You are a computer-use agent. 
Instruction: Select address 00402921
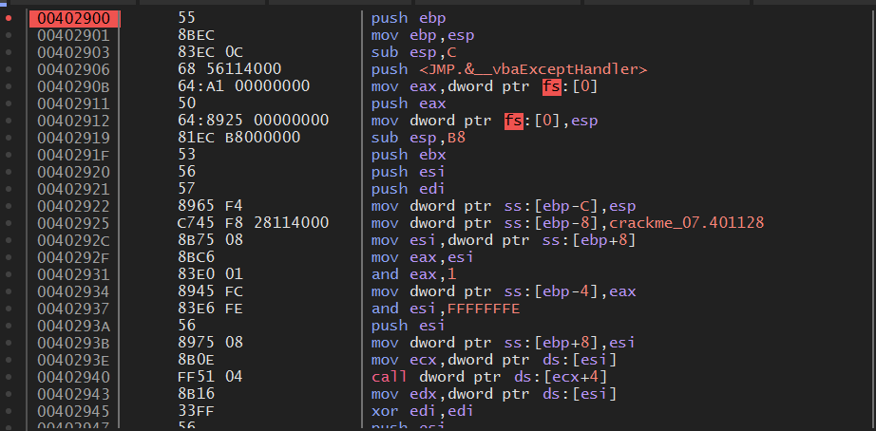coord(74,189)
